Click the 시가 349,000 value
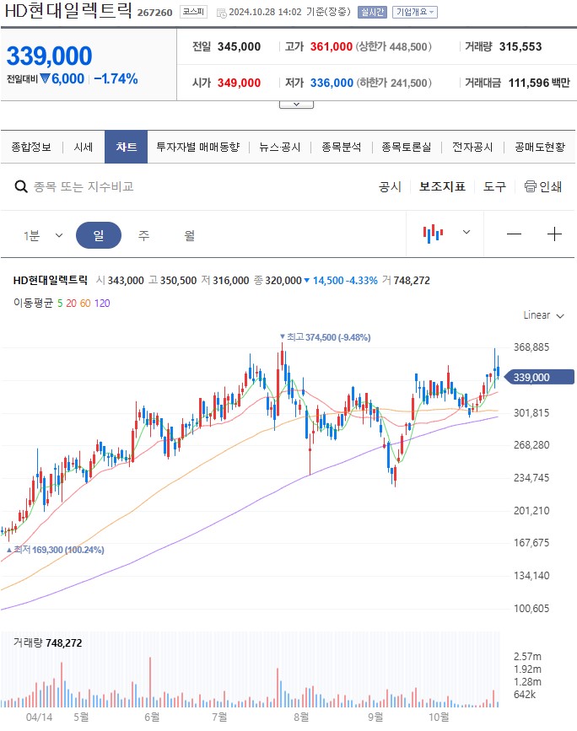The height and width of the screenshot is (731, 577). (x=239, y=83)
